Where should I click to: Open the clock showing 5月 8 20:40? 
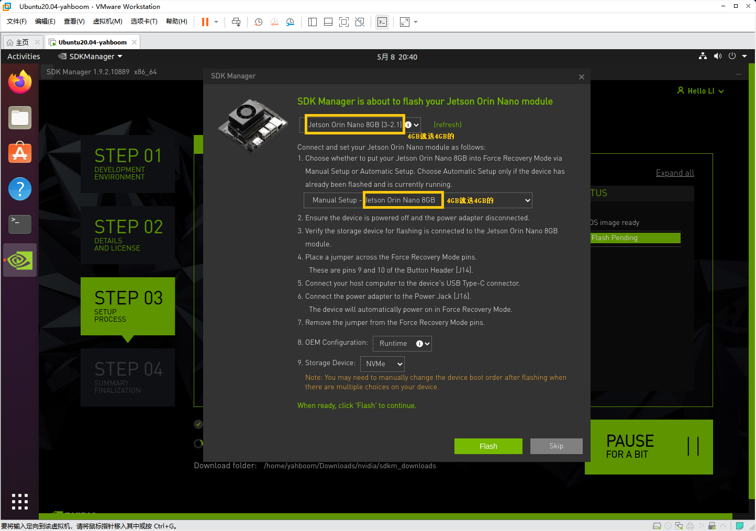(x=397, y=57)
